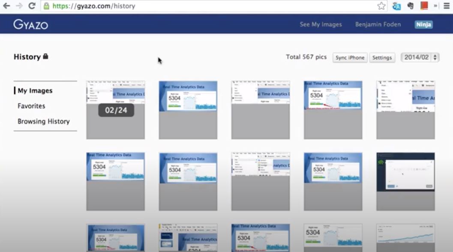Screen dimensions: 453x252
Task: Click the Sync iPhone button
Action: (350, 57)
